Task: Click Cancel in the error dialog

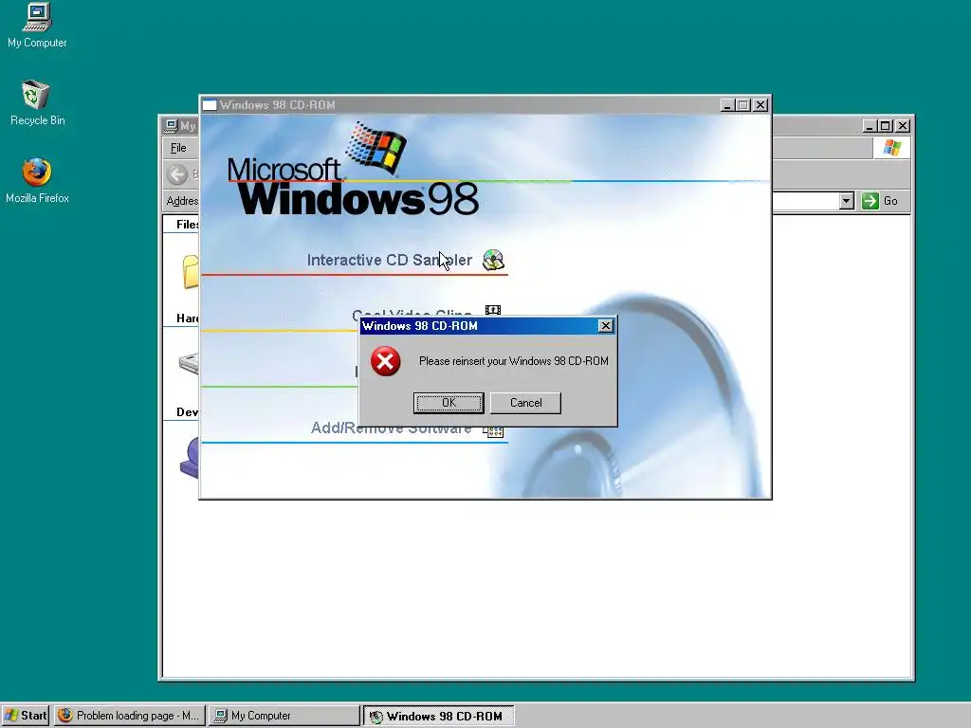Action: [x=525, y=402]
